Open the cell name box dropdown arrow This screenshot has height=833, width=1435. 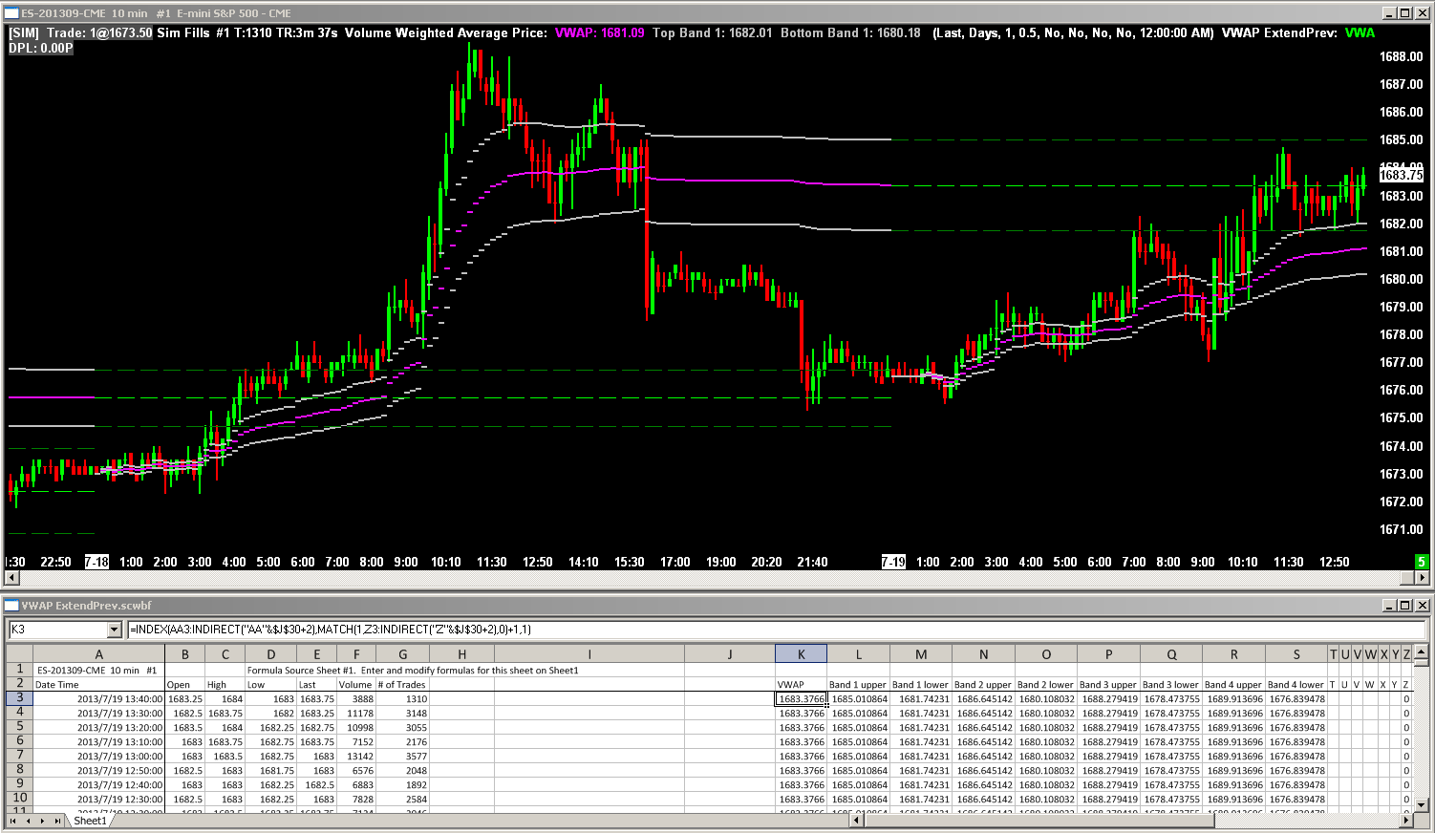click(x=115, y=630)
